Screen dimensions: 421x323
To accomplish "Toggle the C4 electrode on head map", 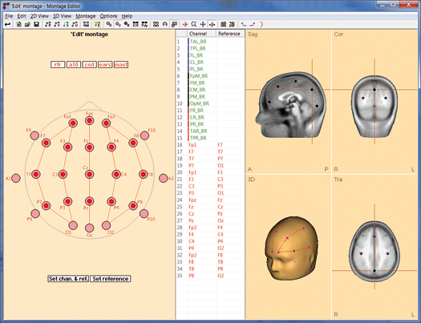I will (x=116, y=175).
